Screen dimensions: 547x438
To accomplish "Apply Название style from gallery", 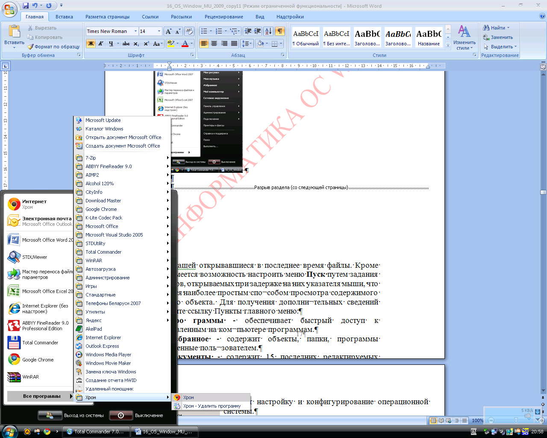I will pyautogui.click(x=429, y=37).
